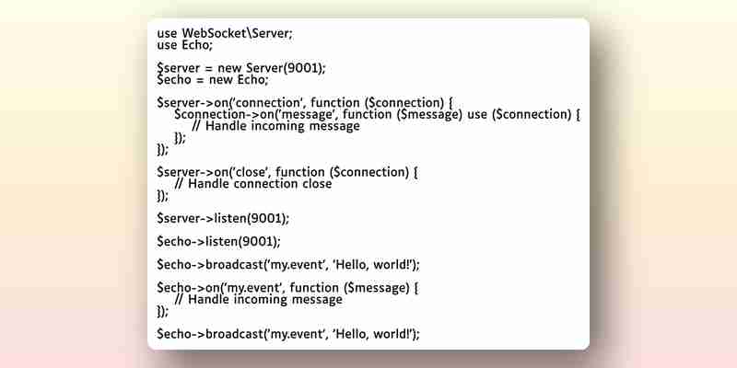Click the 'function ($connection)' in the close handler
The height and width of the screenshot is (368, 737).
tap(342, 172)
